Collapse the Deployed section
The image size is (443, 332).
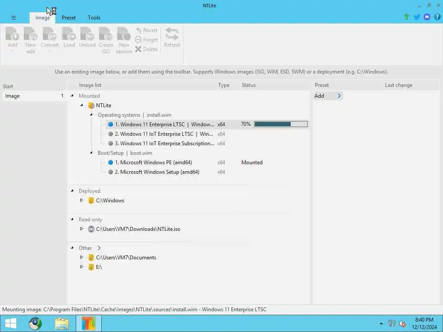coord(72,191)
